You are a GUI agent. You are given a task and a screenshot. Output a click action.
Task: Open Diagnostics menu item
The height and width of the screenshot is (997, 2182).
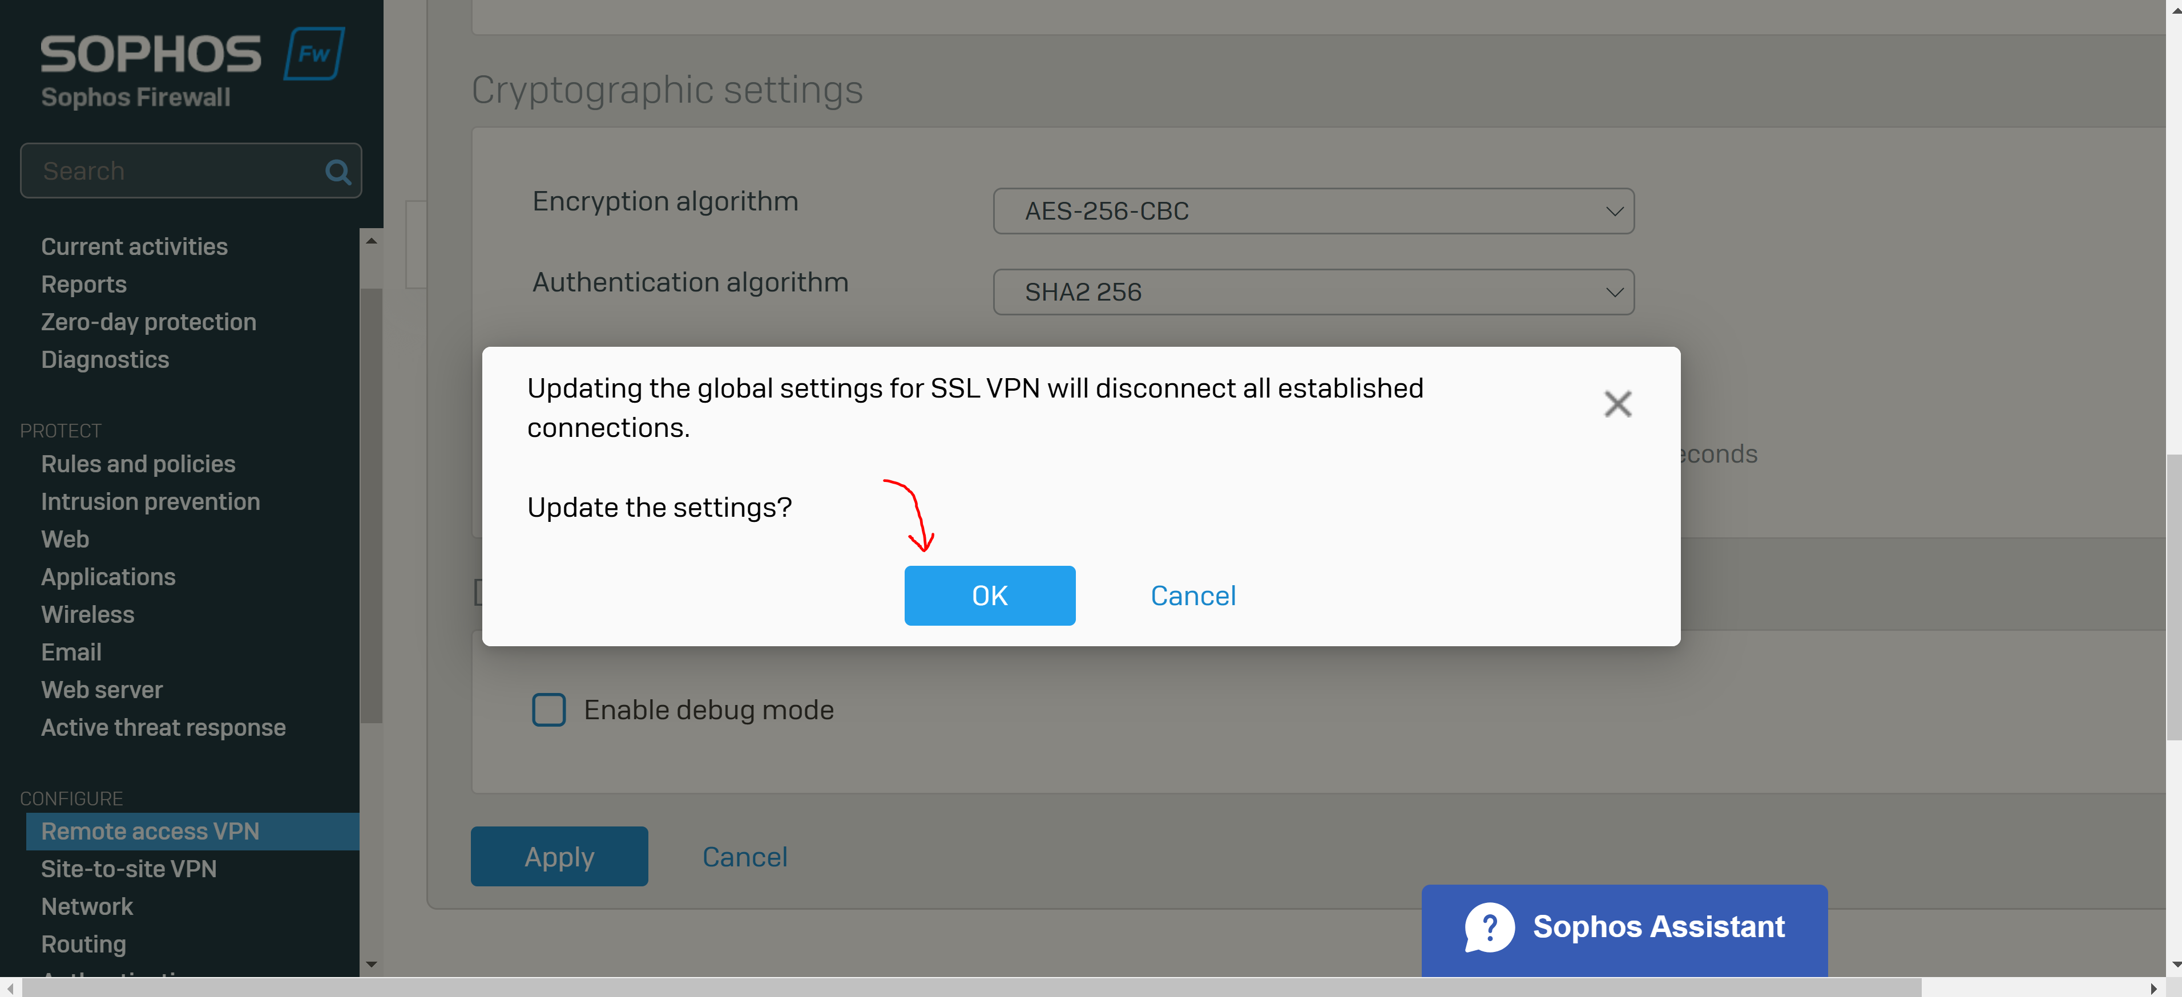coord(105,360)
